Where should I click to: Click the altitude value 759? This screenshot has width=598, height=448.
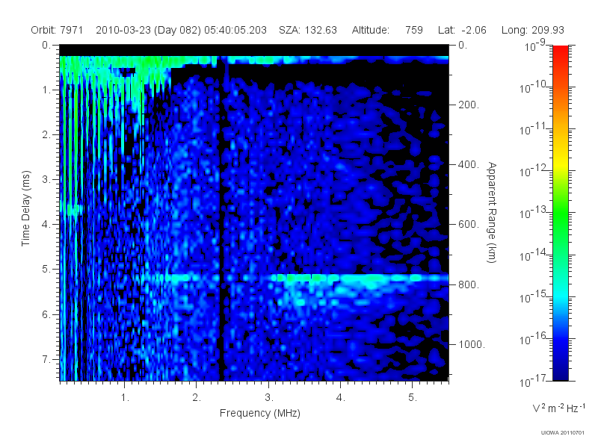pyautogui.click(x=414, y=30)
